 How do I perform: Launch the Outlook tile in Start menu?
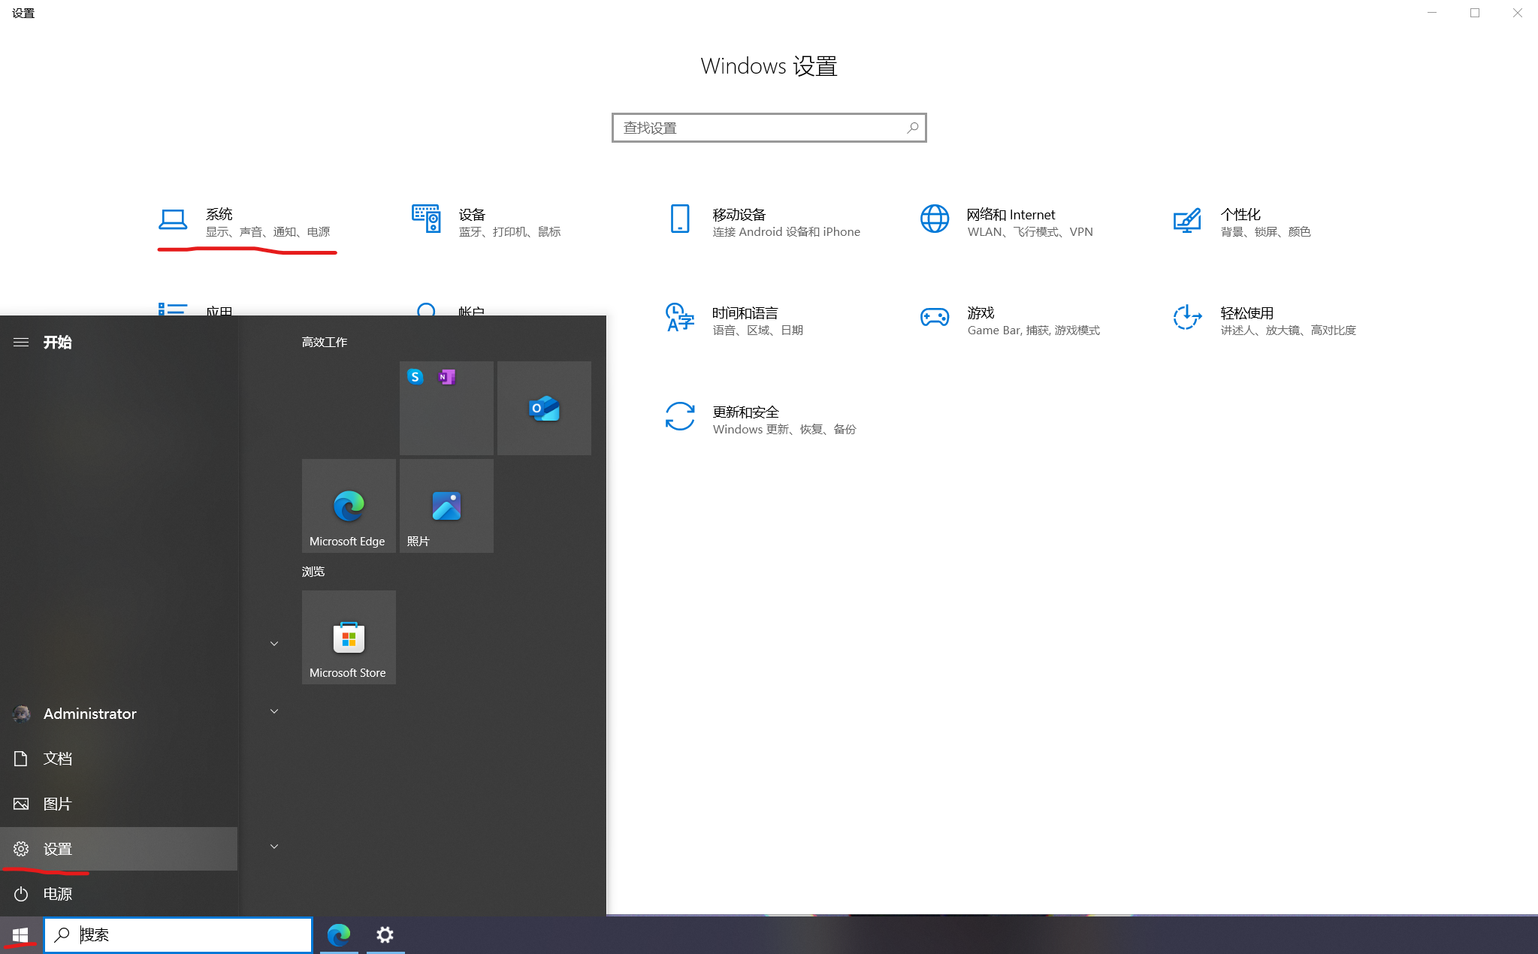click(x=544, y=408)
